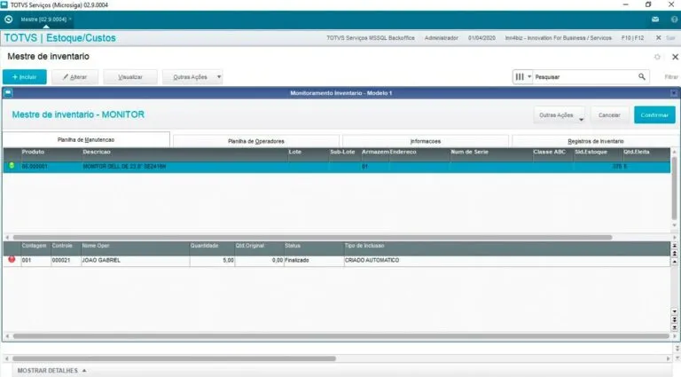
Task: Expand MOSTRAR DETALHES section
Action: (51, 370)
